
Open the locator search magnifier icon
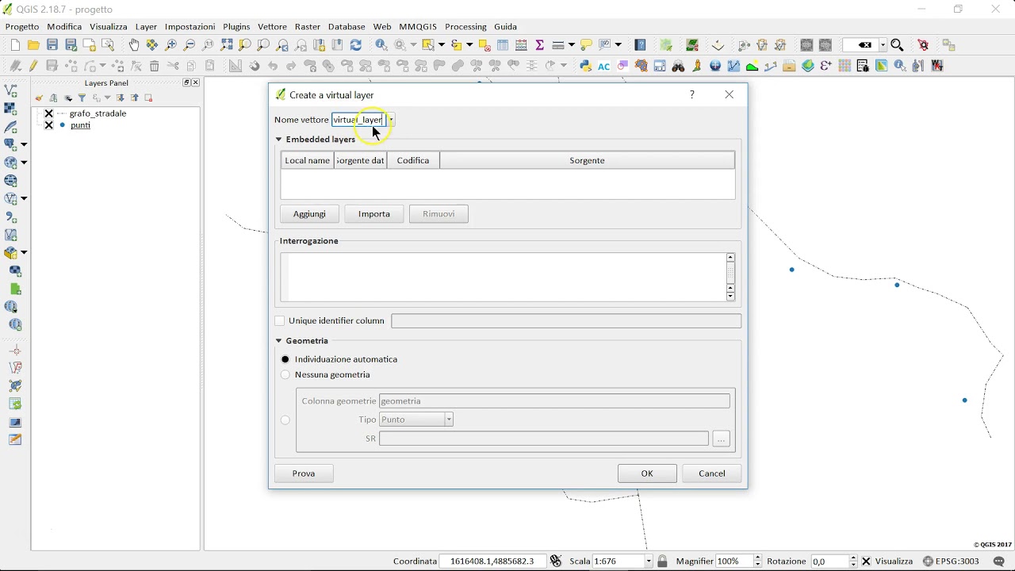coord(897,45)
